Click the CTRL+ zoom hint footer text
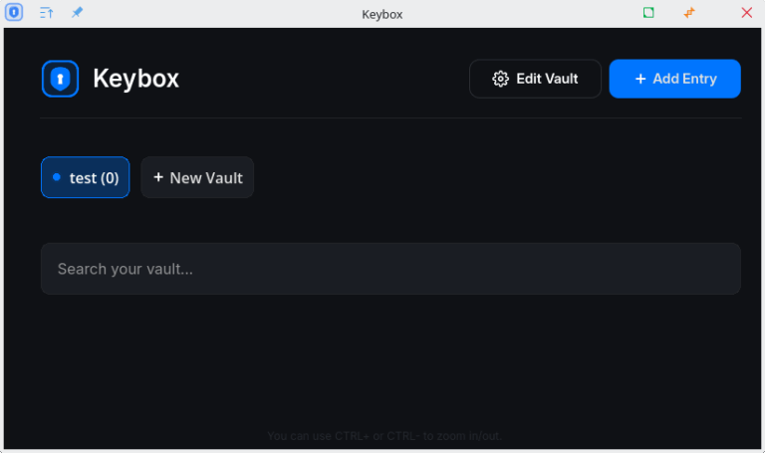This screenshot has width=765, height=453. [x=384, y=435]
